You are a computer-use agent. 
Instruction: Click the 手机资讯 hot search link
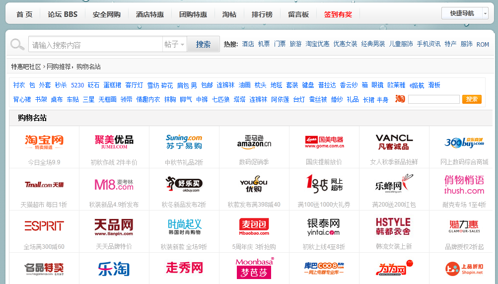point(428,44)
